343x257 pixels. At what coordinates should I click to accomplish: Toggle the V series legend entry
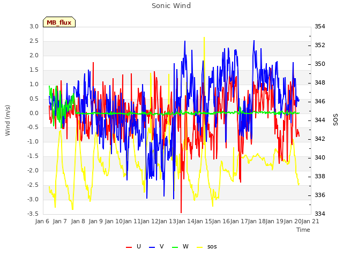click(x=156, y=246)
